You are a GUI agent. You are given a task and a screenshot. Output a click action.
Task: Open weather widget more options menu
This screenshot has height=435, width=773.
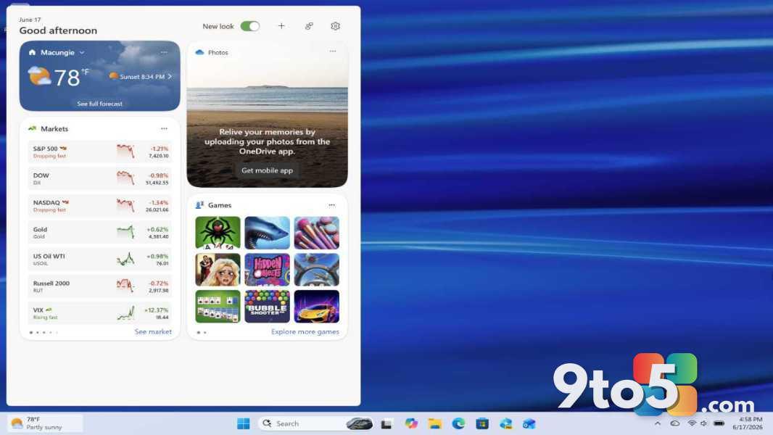click(x=164, y=52)
